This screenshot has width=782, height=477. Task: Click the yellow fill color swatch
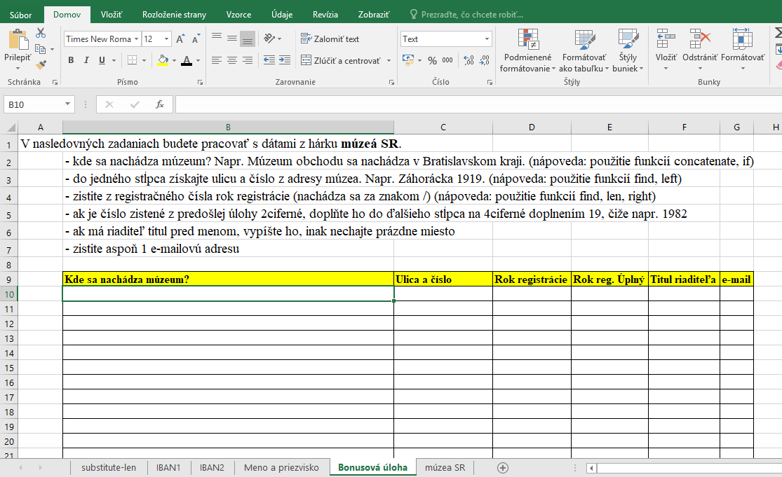(x=162, y=61)
